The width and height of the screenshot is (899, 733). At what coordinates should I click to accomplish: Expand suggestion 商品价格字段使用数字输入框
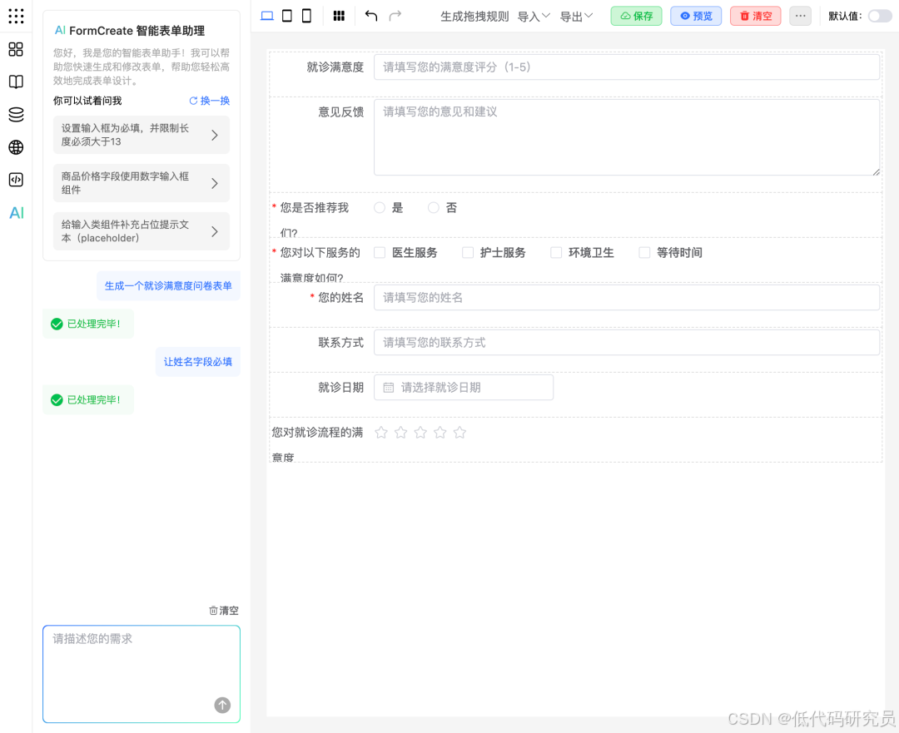point(142,183)
